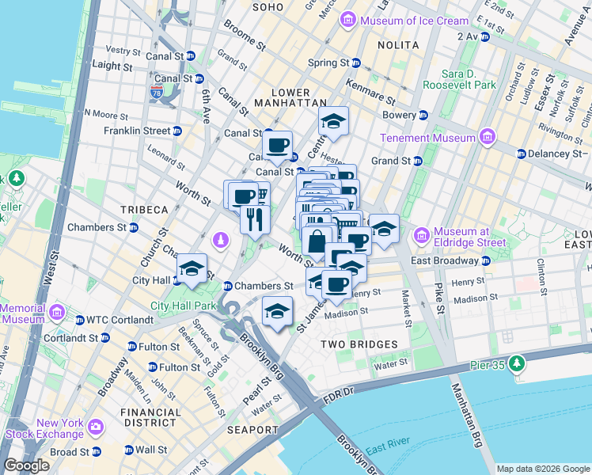Select the Grand St subway station icon
This screenshot has width=592, height=475.
click(418, 161)
